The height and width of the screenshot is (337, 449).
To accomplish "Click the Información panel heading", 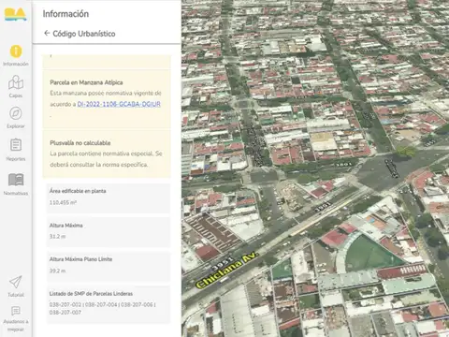I will 65,14.
